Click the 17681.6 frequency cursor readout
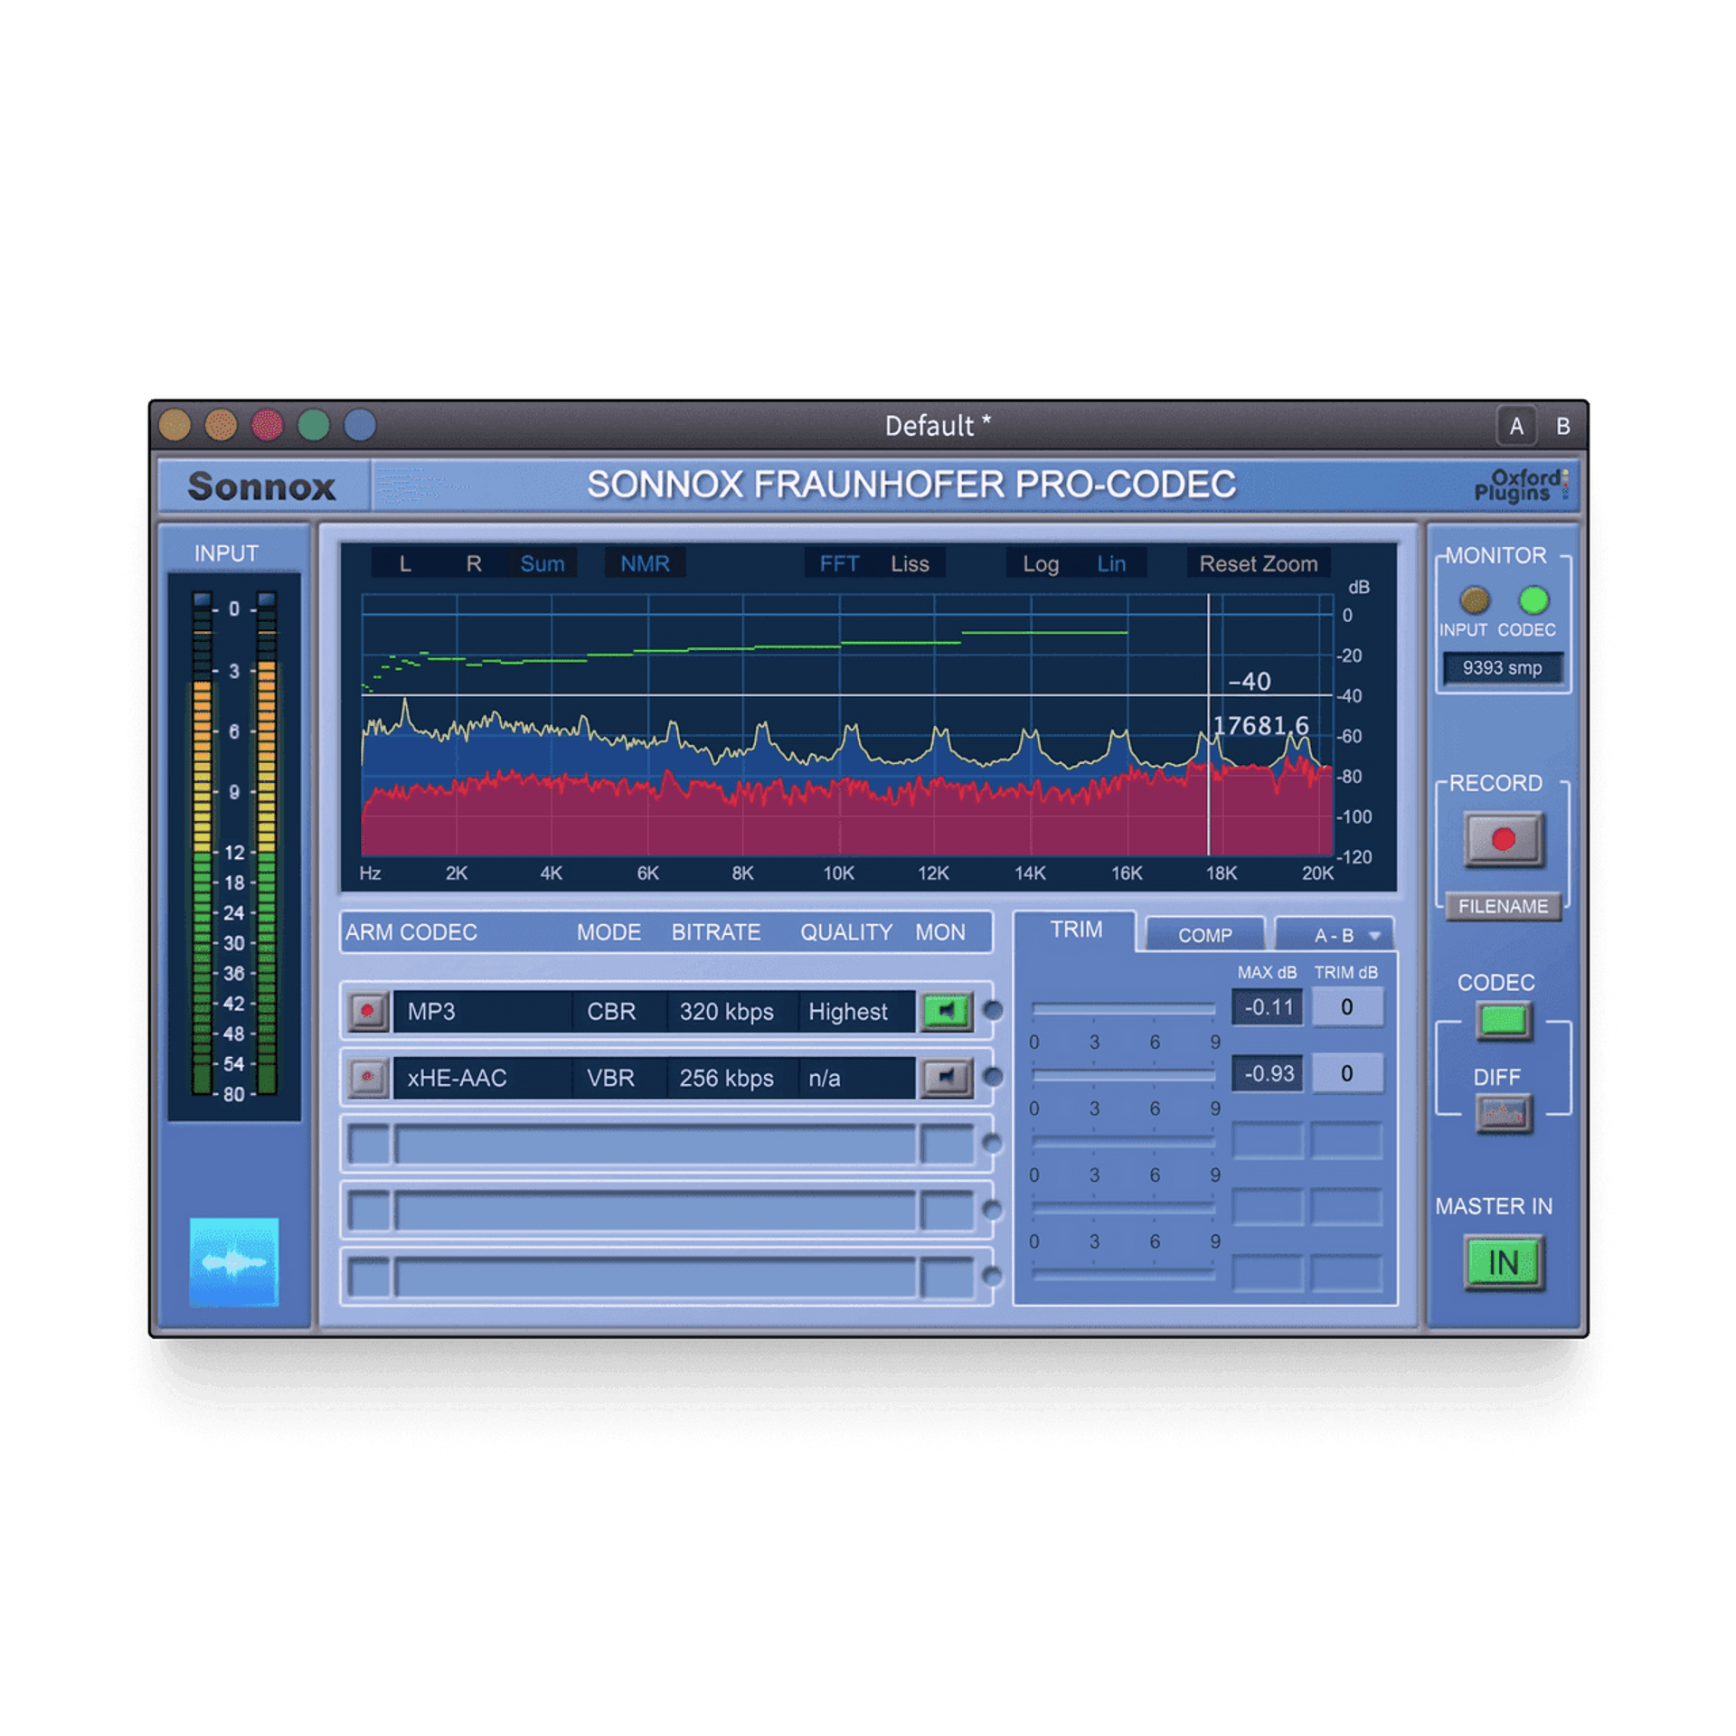 pos(1260,725)
